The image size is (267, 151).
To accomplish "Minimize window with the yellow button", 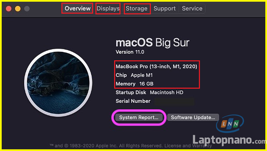I will pyautogui.click(x=18, y=8).
